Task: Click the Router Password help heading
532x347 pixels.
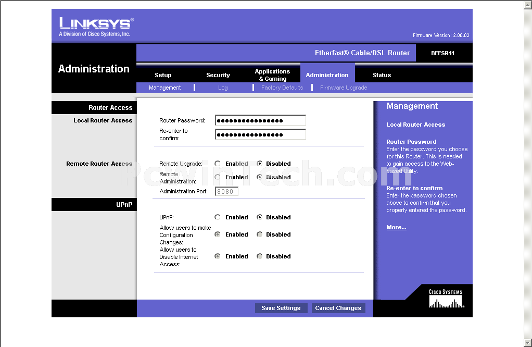Action: pyautogui.click(x=411, y=142)
